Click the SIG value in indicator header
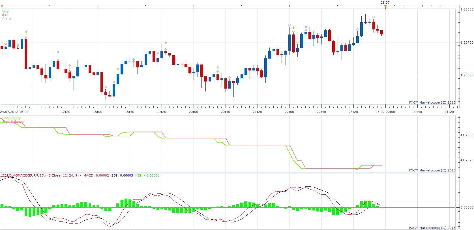This screenshot has width=474, height=230. (x=122, y=175)
